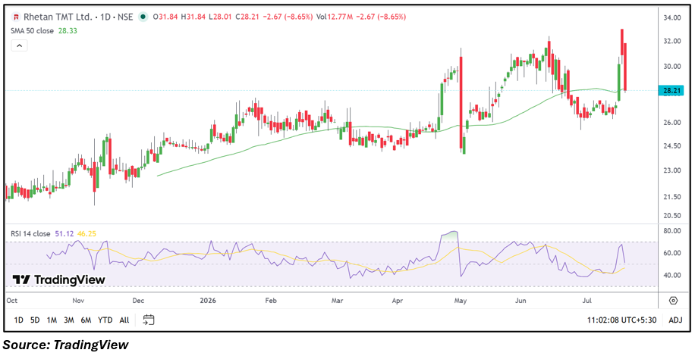Click the Oct time axis label
The width and height of the screenshot is (695, 356).
[x=12, y=301]
